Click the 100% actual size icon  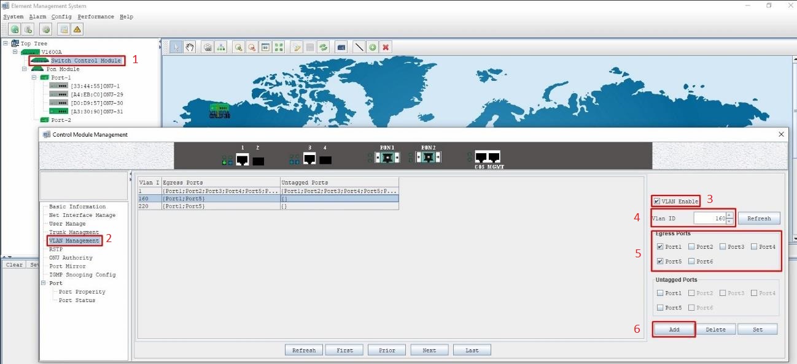click(x=266, y=47)
